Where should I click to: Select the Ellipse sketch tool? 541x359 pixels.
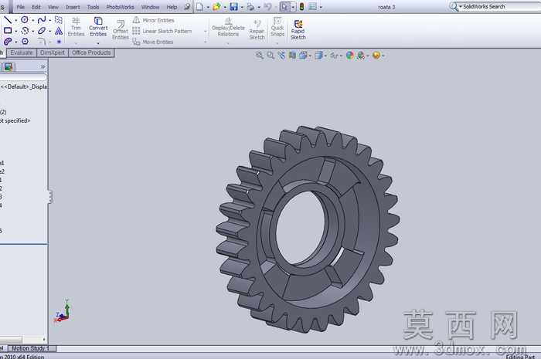(42, 31)
